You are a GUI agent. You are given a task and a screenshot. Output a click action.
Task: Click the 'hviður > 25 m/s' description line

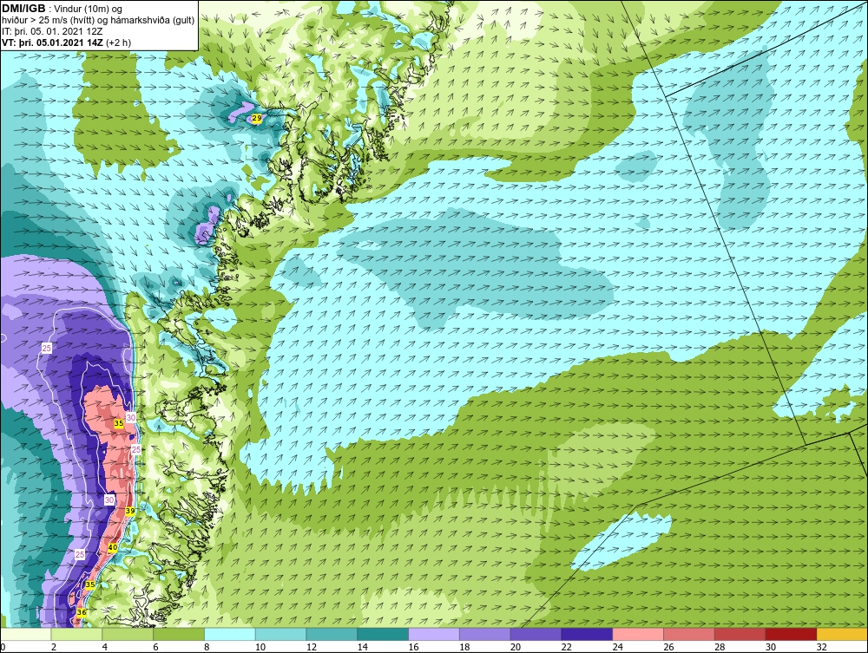(99, 20)
